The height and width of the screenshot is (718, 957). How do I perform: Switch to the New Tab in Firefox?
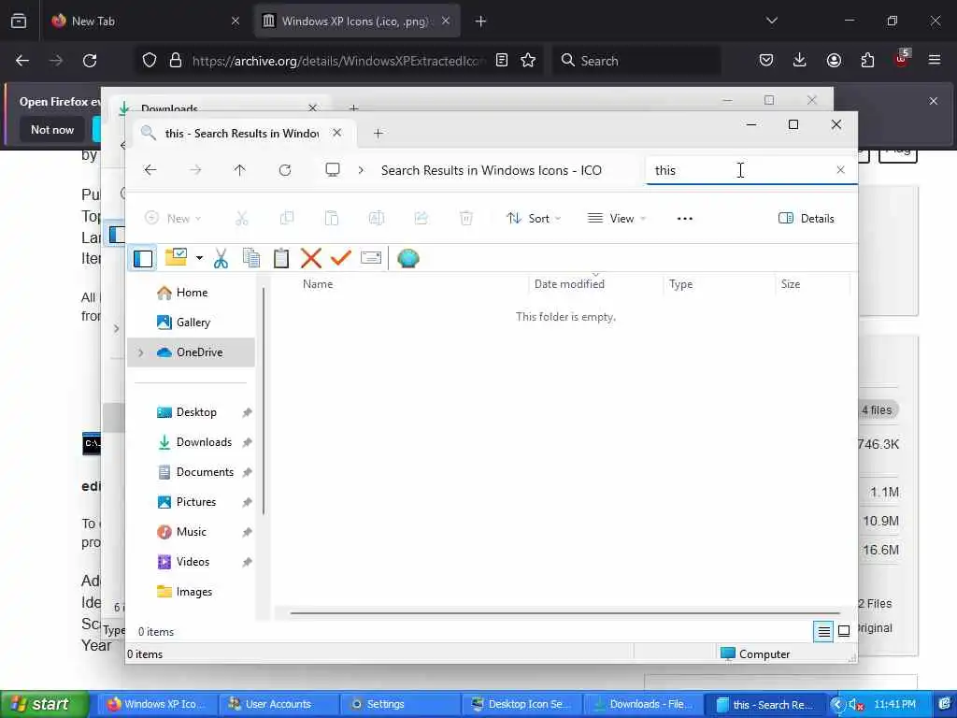point(147,22)
